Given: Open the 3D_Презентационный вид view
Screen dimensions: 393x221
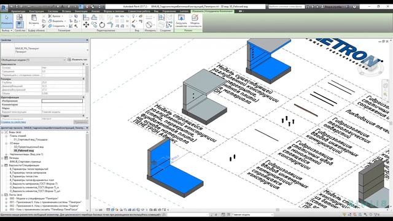Looking at the screenshot, I should tap(29, 147).
